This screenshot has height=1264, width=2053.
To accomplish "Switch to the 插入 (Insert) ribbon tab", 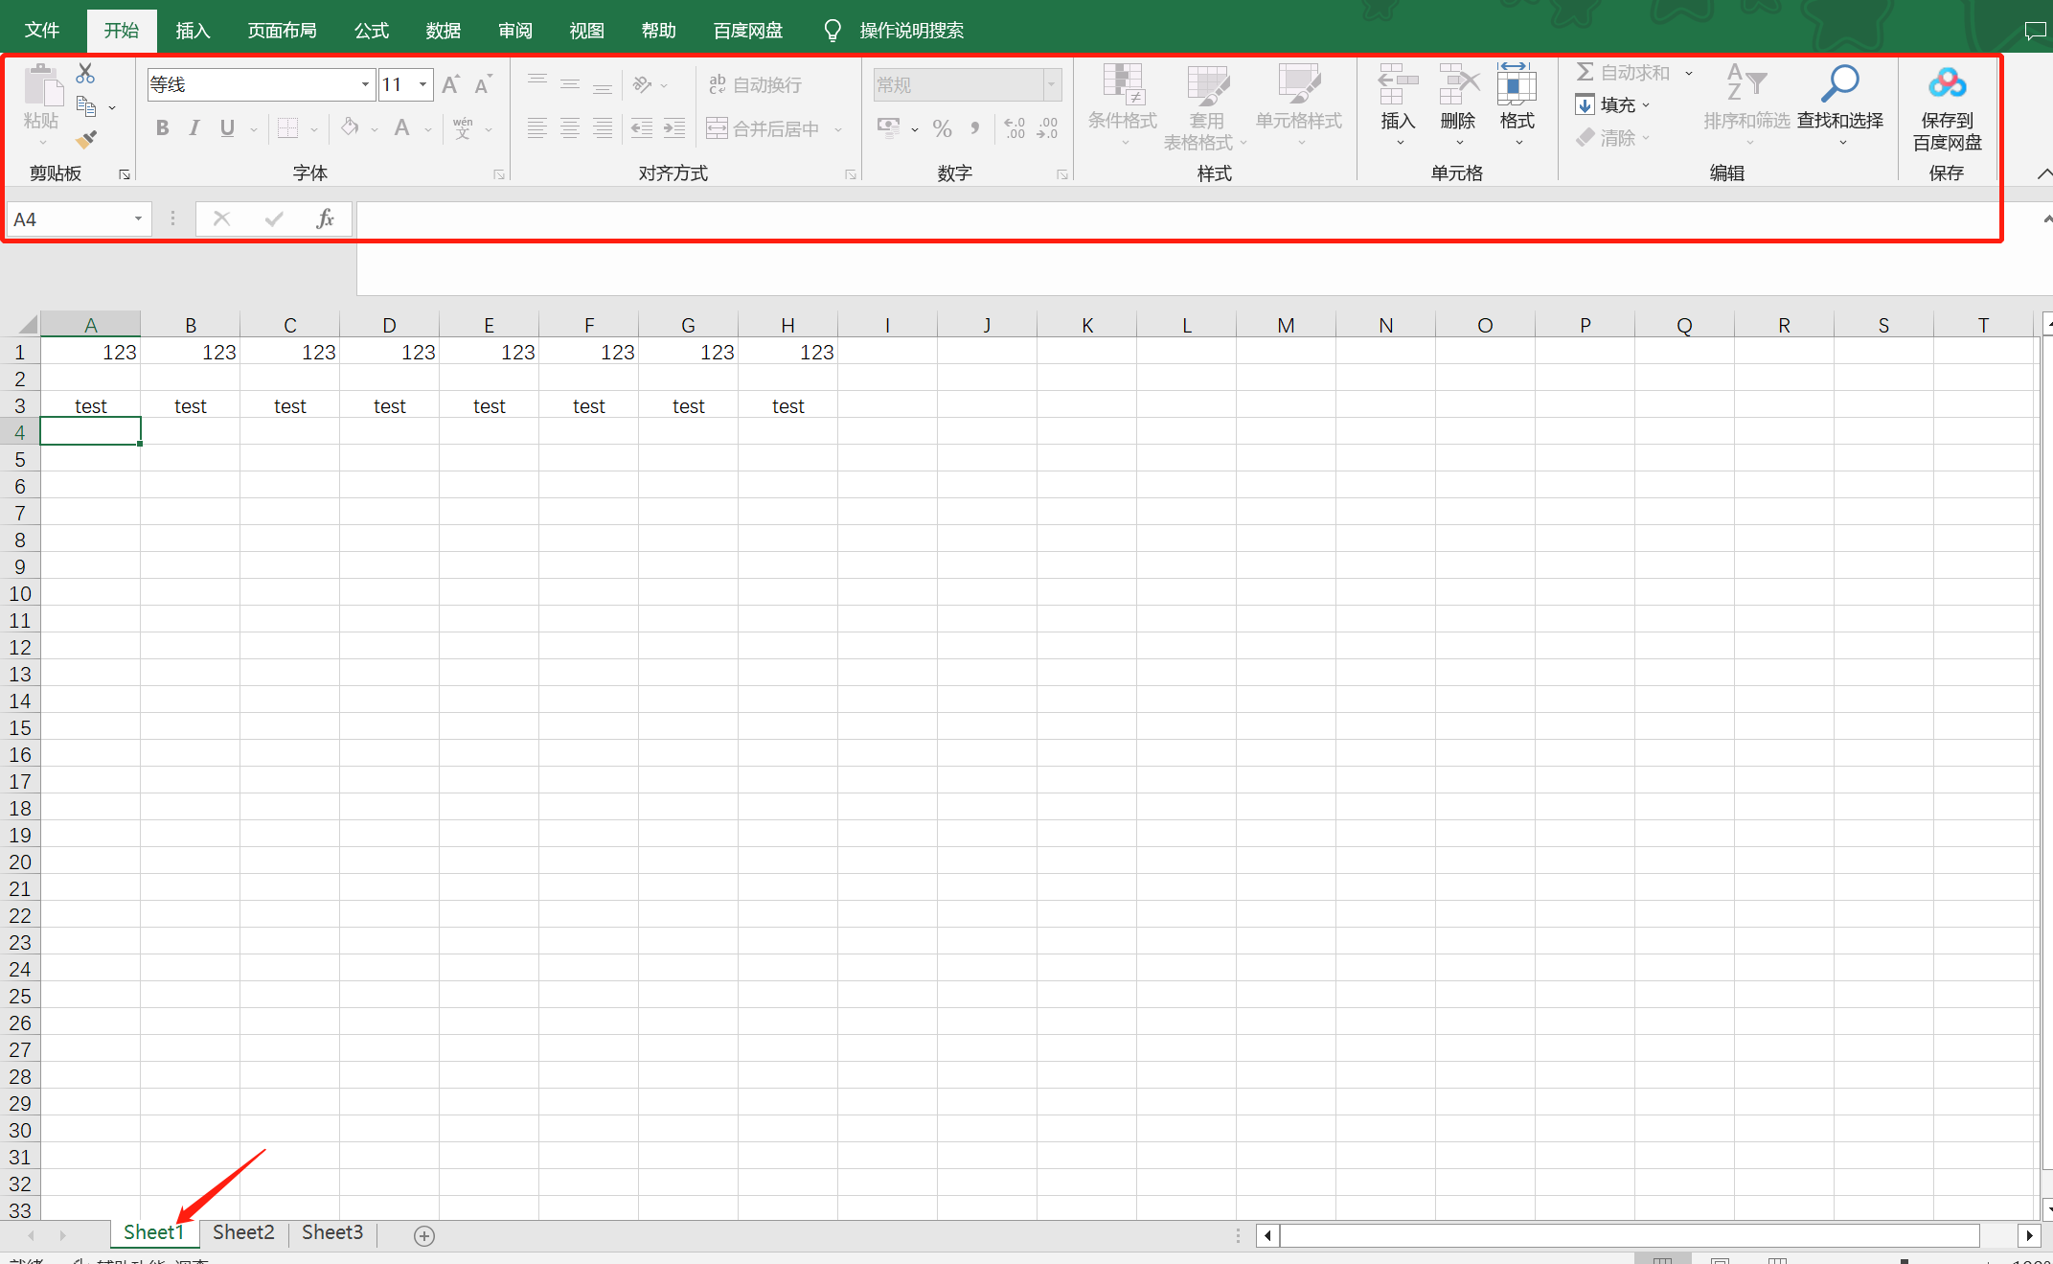I will click(193, 31).
